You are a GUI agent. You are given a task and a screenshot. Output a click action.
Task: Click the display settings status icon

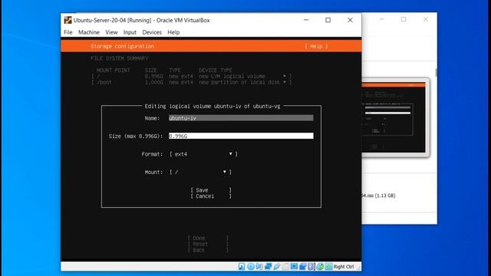click(294, 267)
